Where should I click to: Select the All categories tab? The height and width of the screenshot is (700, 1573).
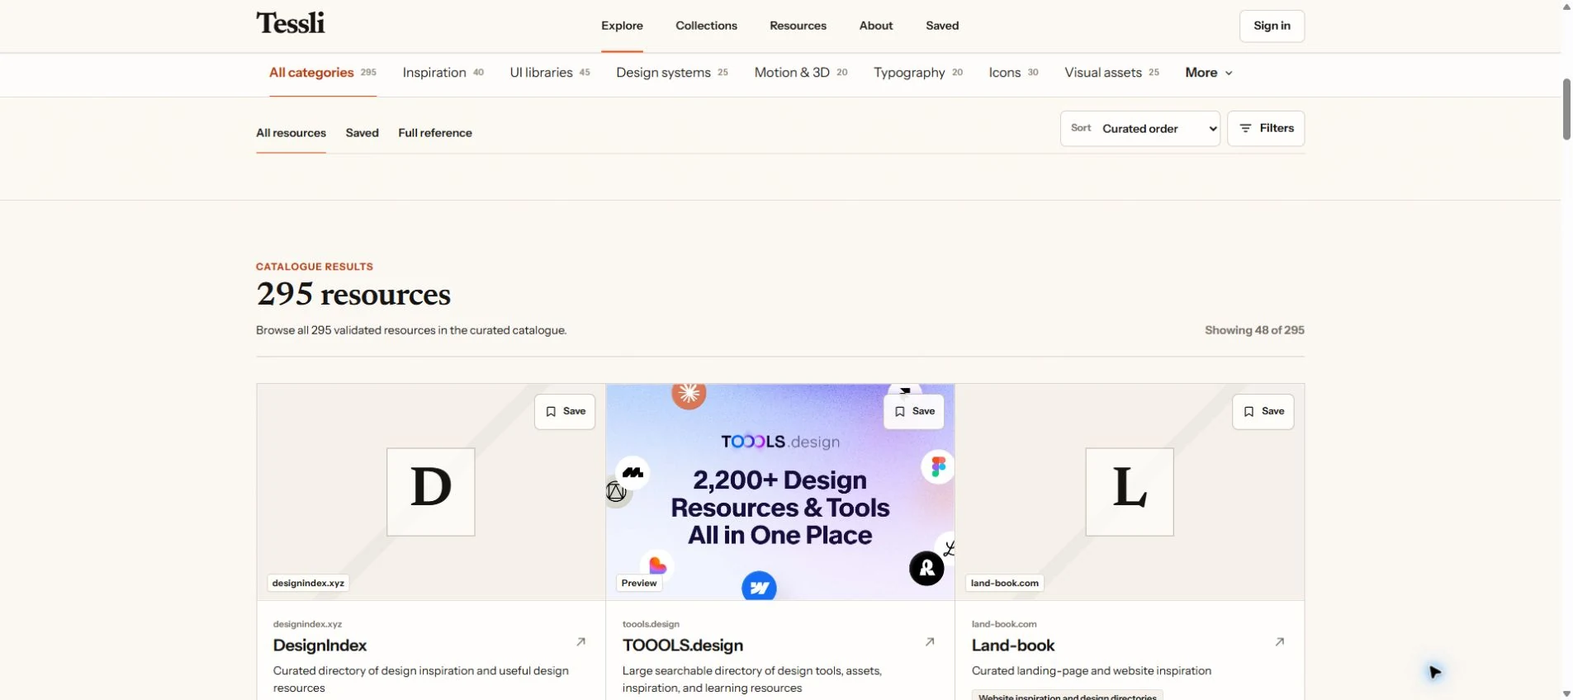(323, 73)
